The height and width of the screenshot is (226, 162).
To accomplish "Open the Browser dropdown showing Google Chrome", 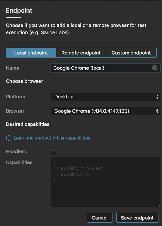I will pyautogui.click(x=106, y=111).
